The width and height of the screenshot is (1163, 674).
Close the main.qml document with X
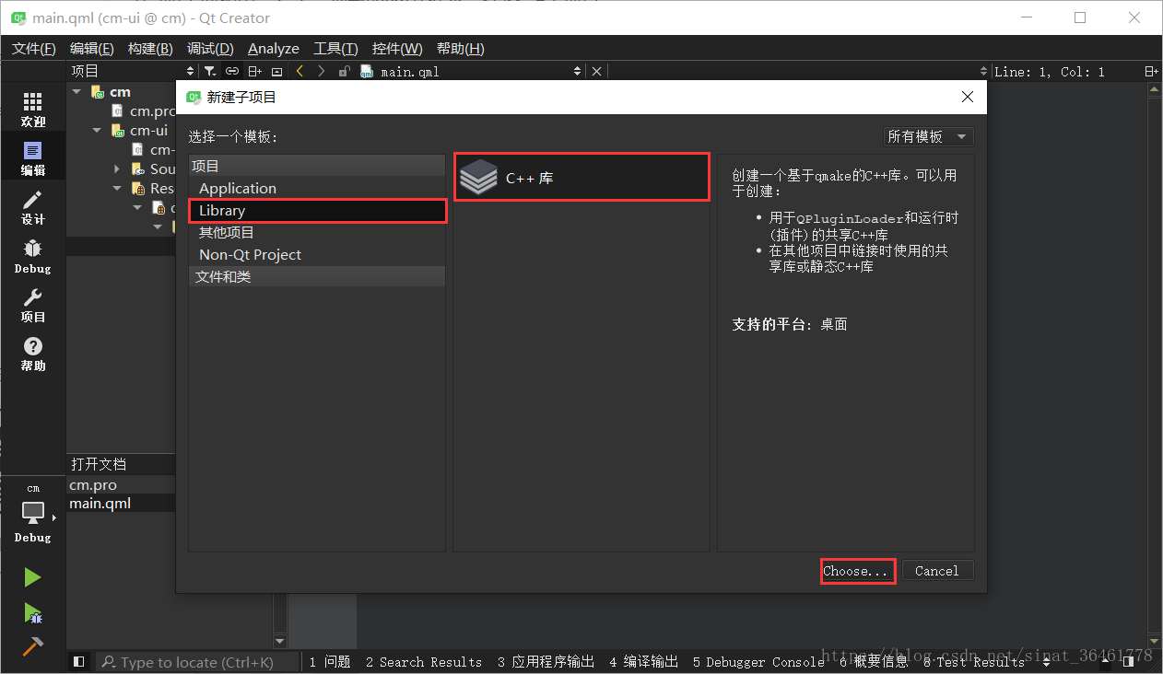click(x=596, y=71)
